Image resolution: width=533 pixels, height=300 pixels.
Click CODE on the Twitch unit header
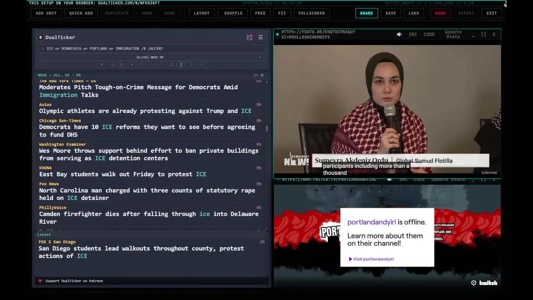419,180
